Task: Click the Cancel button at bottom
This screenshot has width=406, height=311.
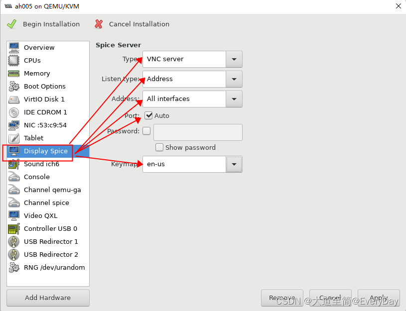Action: click(x=330, y=298)
